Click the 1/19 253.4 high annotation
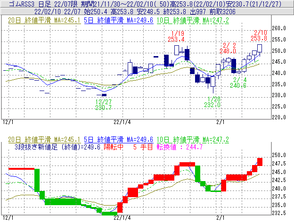Screen dimensions: 294x224 point(176,36)
